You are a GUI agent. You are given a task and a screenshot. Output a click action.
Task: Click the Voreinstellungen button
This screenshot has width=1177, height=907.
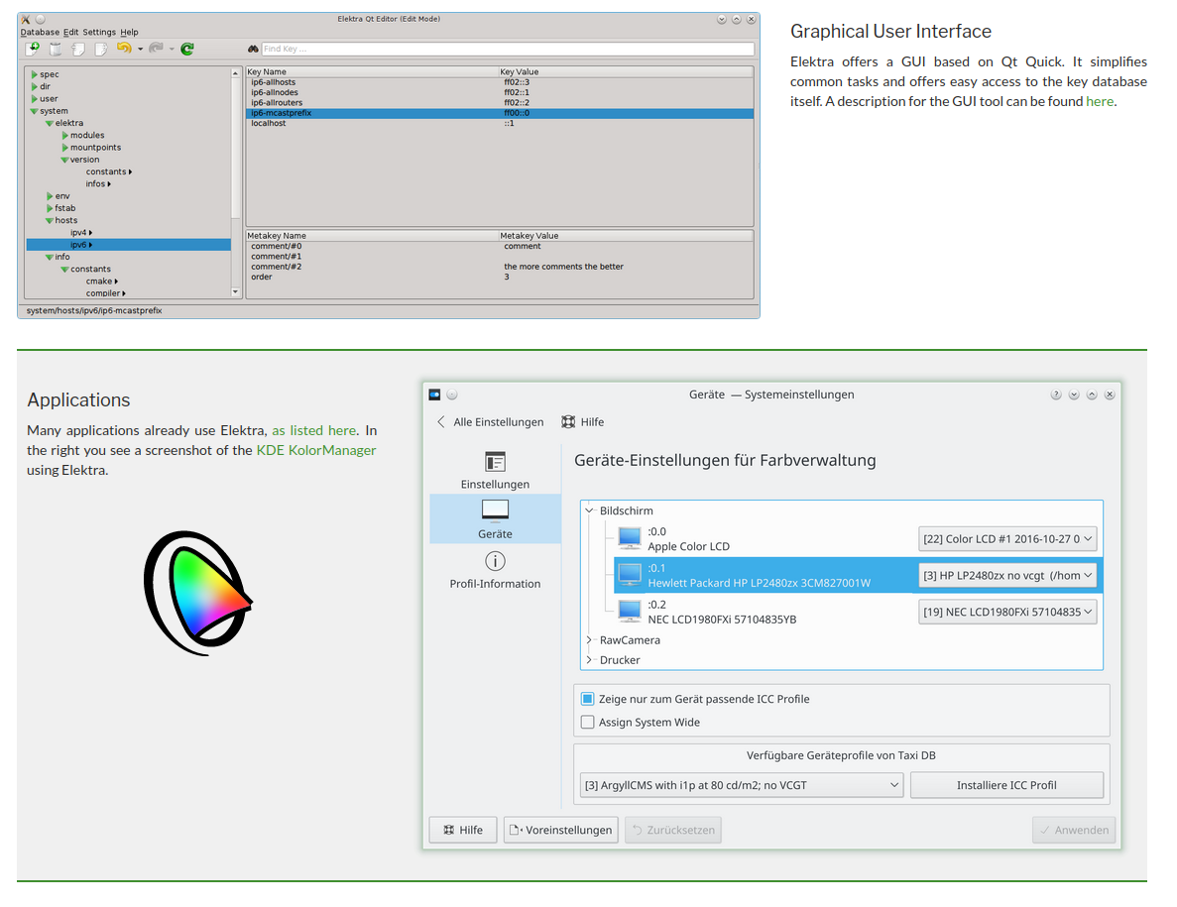click(560, 830)
